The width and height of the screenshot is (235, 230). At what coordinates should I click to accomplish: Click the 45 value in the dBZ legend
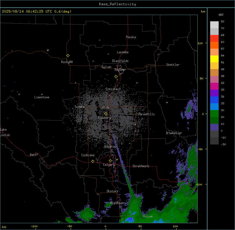tap(222, 76)
